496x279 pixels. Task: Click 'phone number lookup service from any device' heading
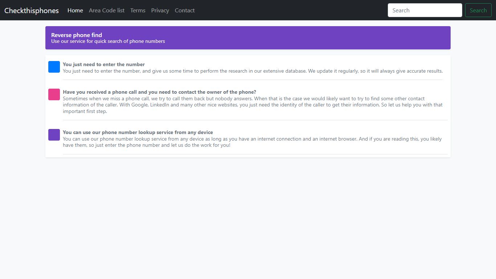[138, 132]
